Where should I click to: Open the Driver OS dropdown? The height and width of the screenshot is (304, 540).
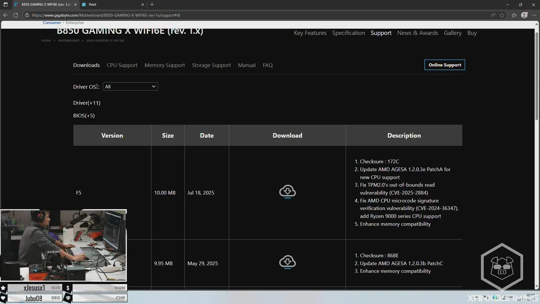tap(130, 87)
